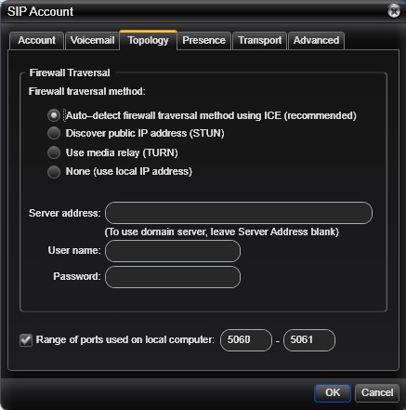
Task: Show the Advanced tab
Action: (x=316, y=40)
